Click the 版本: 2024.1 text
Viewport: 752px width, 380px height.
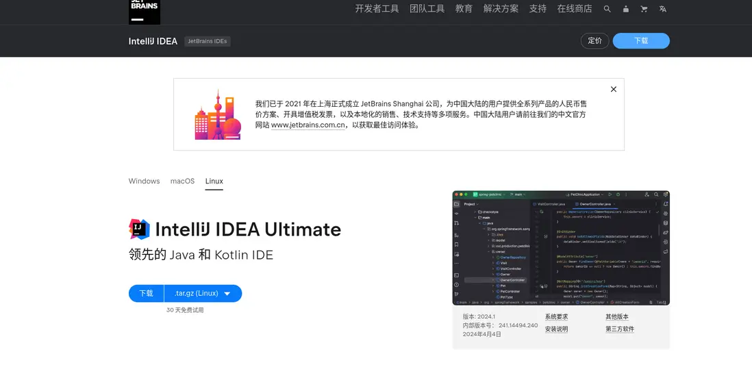(479, 317)
